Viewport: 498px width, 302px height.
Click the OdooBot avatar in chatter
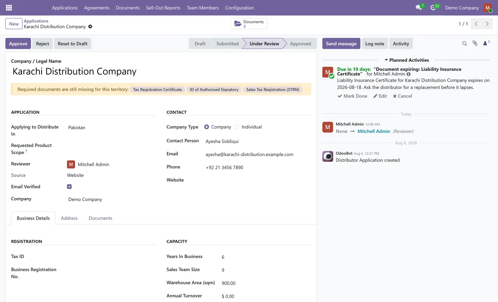[x=328, y=157]
